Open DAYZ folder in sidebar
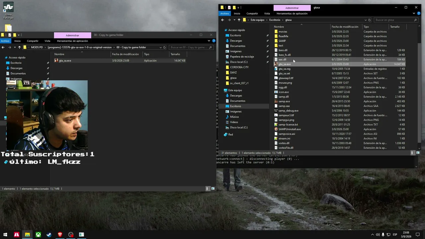 click(233, 72)
